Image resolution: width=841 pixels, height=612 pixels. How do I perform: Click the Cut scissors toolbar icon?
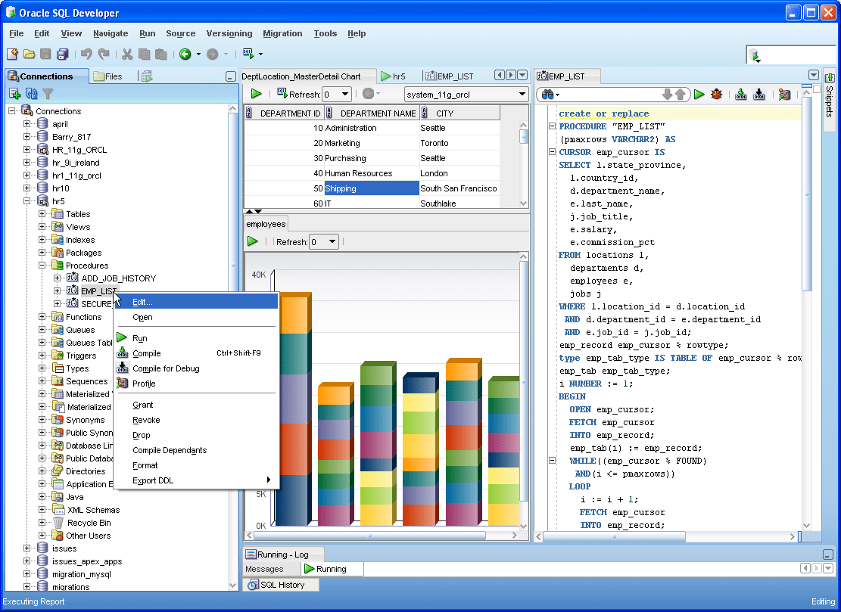click(x=127, y=54)
